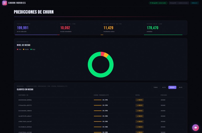Screen dimensions: 202x133
Task: Click customer ID de481844bd…8d9bba
Action: pyautogui.click(x=25, y=100)
